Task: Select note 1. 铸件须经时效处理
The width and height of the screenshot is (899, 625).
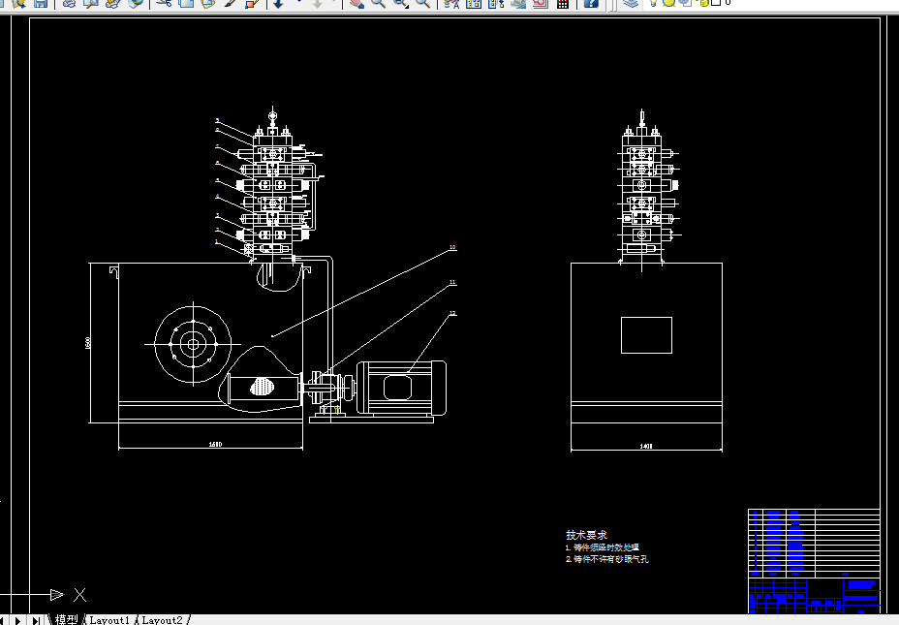Action: pos(602,547)
